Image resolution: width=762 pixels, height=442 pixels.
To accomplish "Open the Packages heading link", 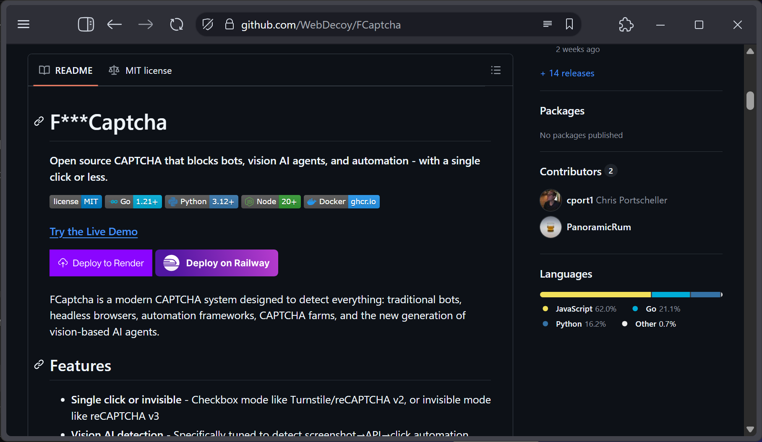I will click(562, 111).
